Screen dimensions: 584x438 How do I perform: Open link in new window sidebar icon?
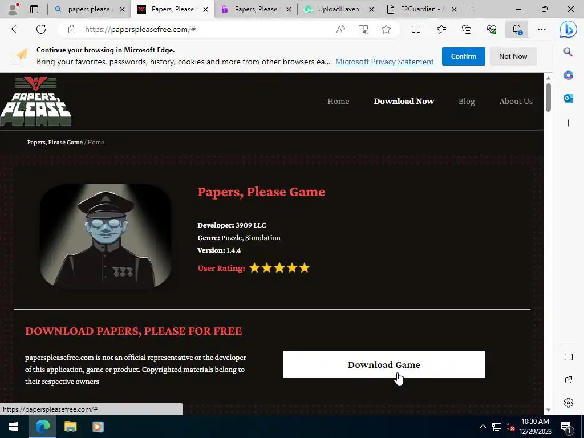569,380
